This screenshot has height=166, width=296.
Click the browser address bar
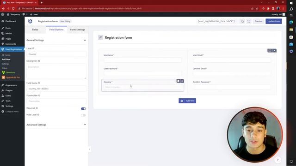point(132,8)
